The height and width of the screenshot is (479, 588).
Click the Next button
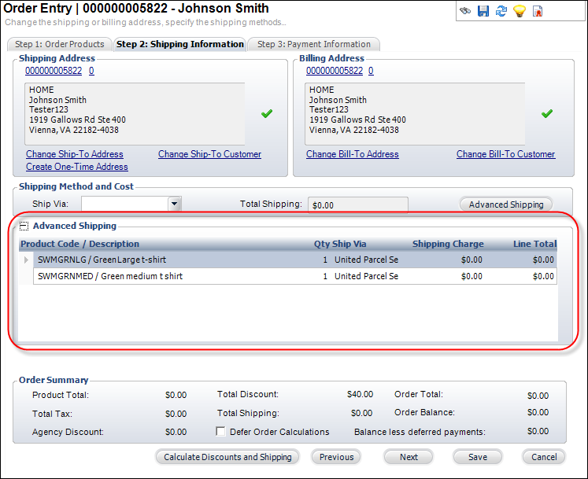(409, 457)
